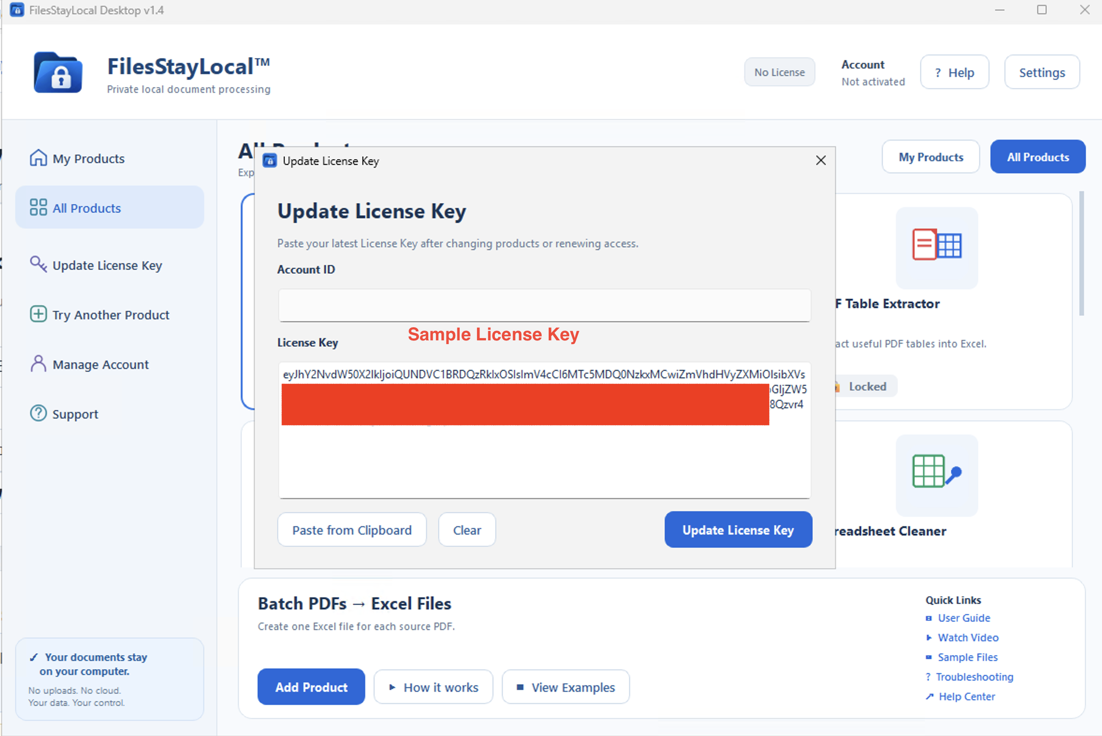Select All Products in the sidebar
Image resolution: width=1102 pixels, height=736 pixels.
pyautogui.click(x=110, y=207)
